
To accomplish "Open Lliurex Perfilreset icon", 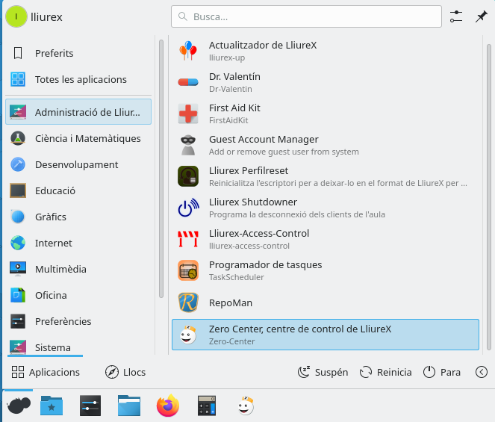I will 188,176.
